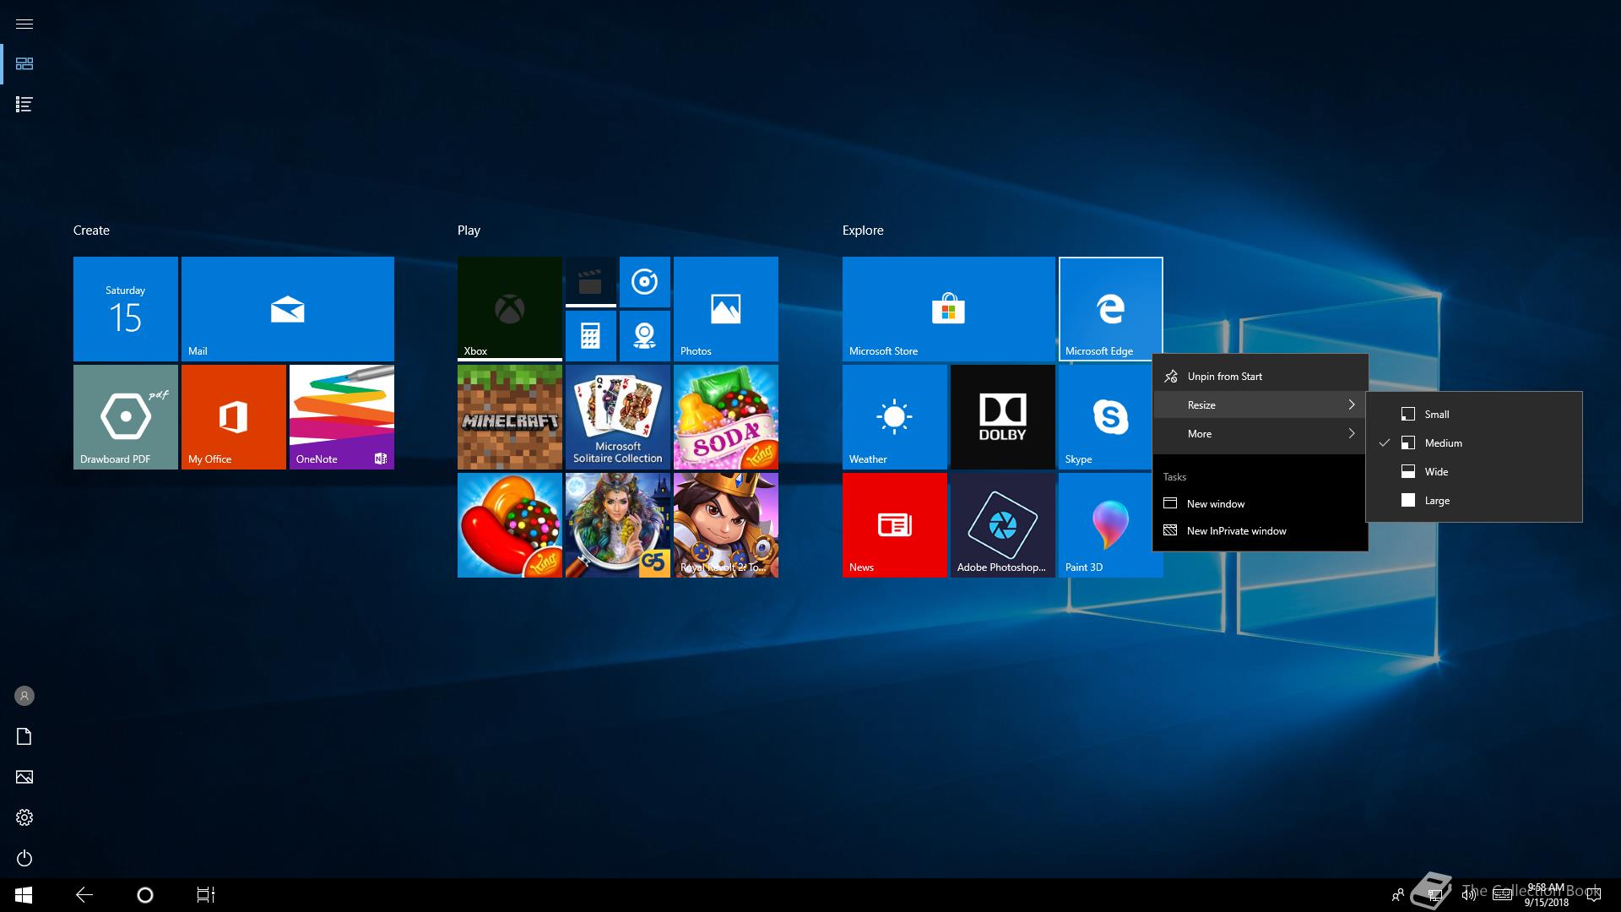The height and width of the screenshot is (912, 1621).
Task: Expand the hamburger menu at top left
Action: [24, 24]
